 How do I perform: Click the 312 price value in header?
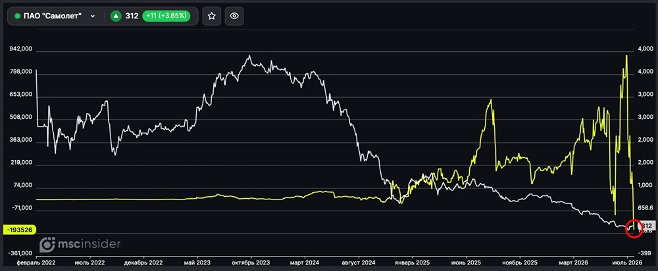tap(132, 16)
